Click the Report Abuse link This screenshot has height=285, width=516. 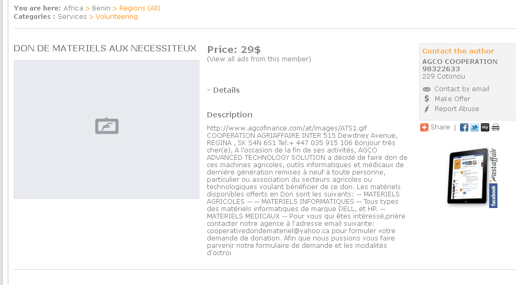tap(457, 109)
